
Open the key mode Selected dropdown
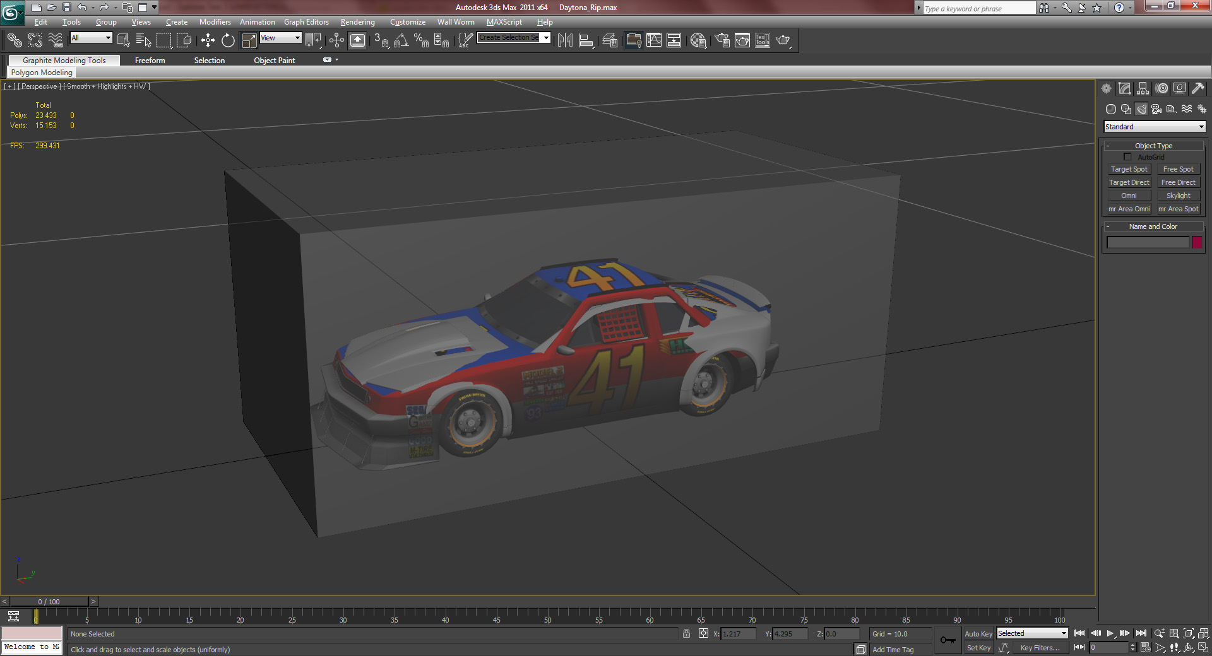click(1032, 633)
